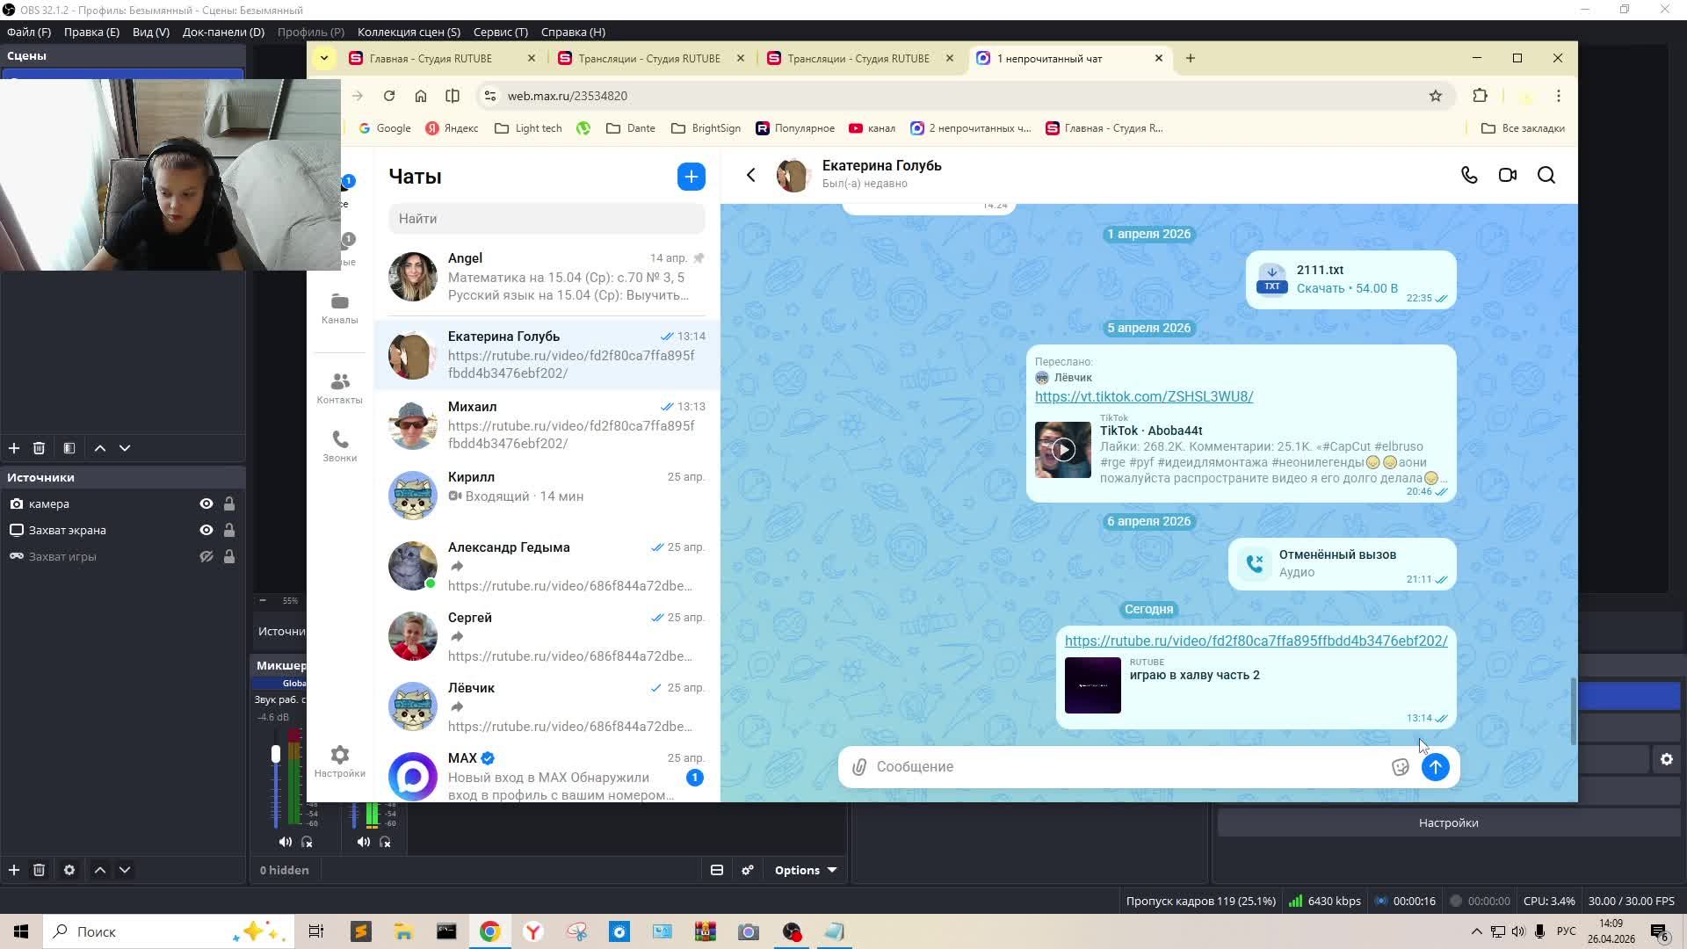Click the blue new chat plus button
This screenshot has width=1687, height=949.
pyautogui.click(x=691, y=177)
